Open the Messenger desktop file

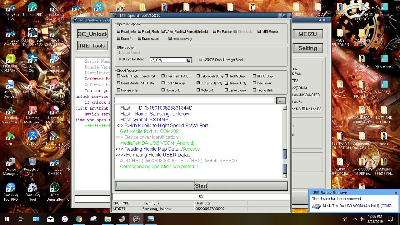384,61
